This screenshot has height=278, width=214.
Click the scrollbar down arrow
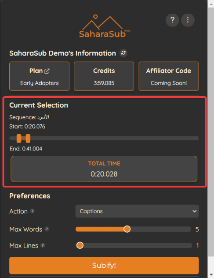(x=211, y=275)
